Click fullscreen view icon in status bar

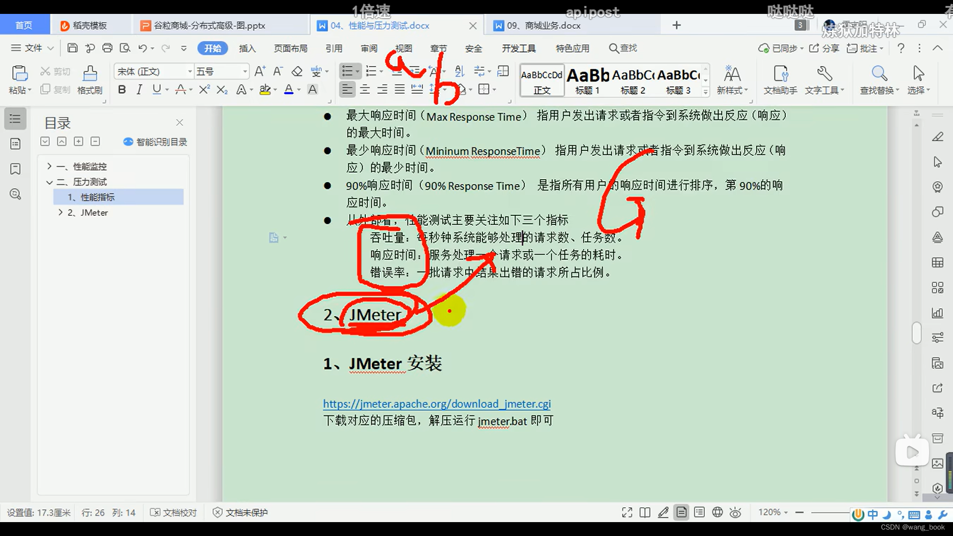(x=627, y=512)
